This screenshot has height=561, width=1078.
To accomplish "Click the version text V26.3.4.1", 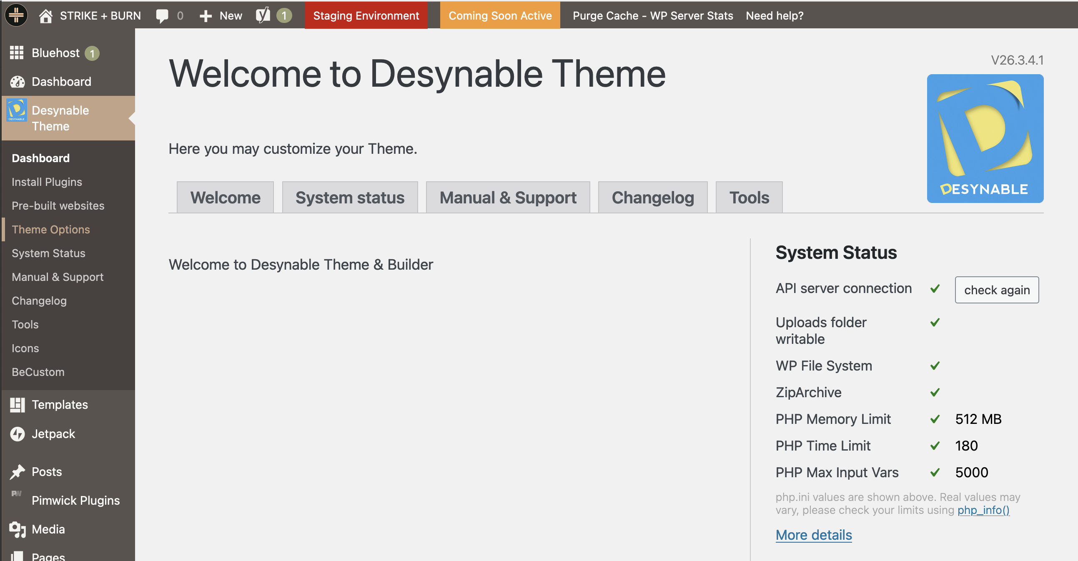I will click(1017, 60).
